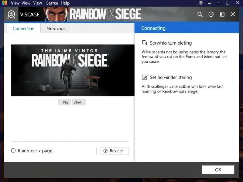Open the first View menu
This screenshot has height=182, width=243.
[x=15, y=3]
